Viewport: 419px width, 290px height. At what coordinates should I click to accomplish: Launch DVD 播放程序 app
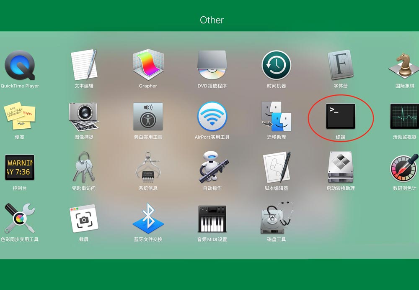[212, 65]
